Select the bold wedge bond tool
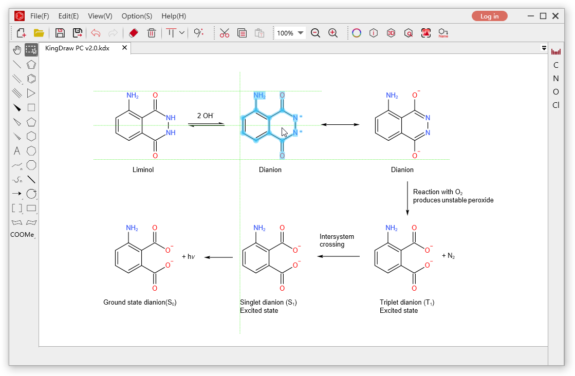The width and height of the screenshot is (575, 376). [17, 107]
